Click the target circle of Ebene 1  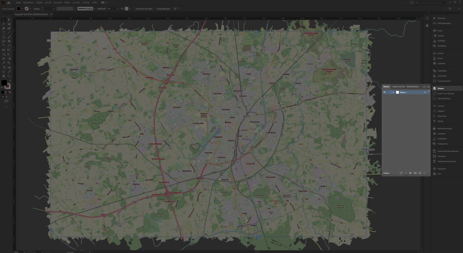click(425, 92)
